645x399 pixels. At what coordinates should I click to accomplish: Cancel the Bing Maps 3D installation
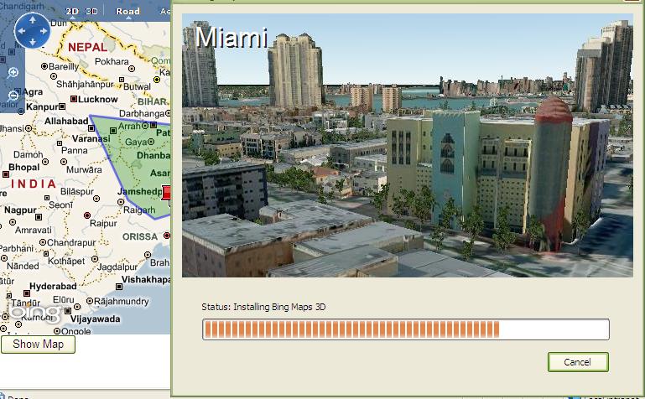coord(578,362)
